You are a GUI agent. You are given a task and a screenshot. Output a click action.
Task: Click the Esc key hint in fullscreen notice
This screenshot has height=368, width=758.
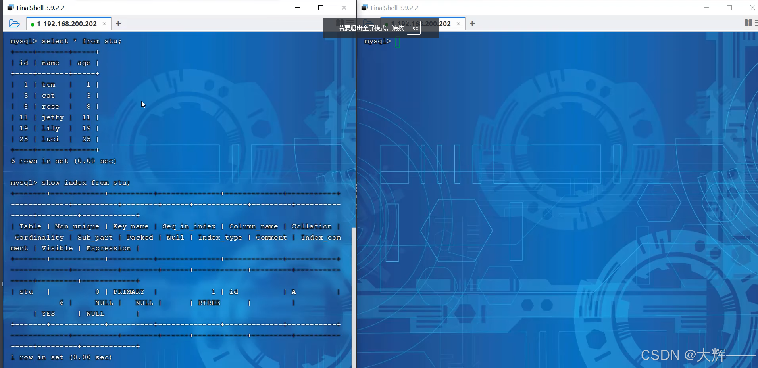[x=414, y=28]
